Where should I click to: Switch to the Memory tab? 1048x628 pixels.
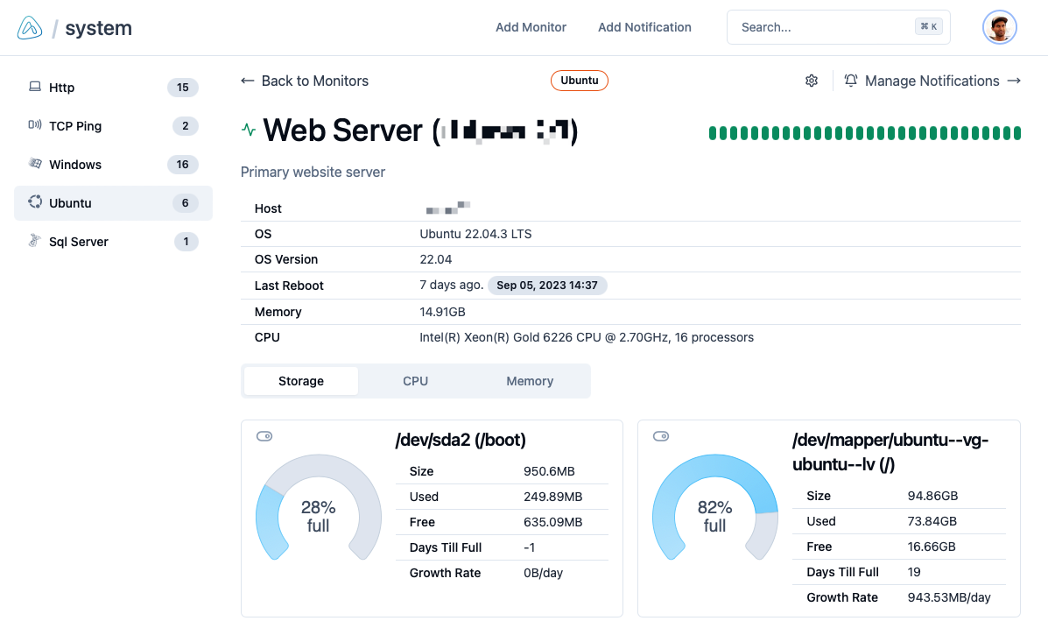(x=530, y=381)
